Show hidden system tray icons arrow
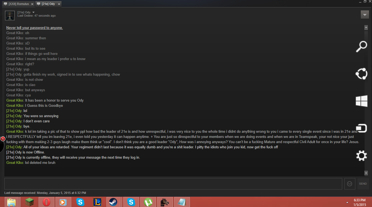Screen dimensions: 372x207 pos(347,202)
